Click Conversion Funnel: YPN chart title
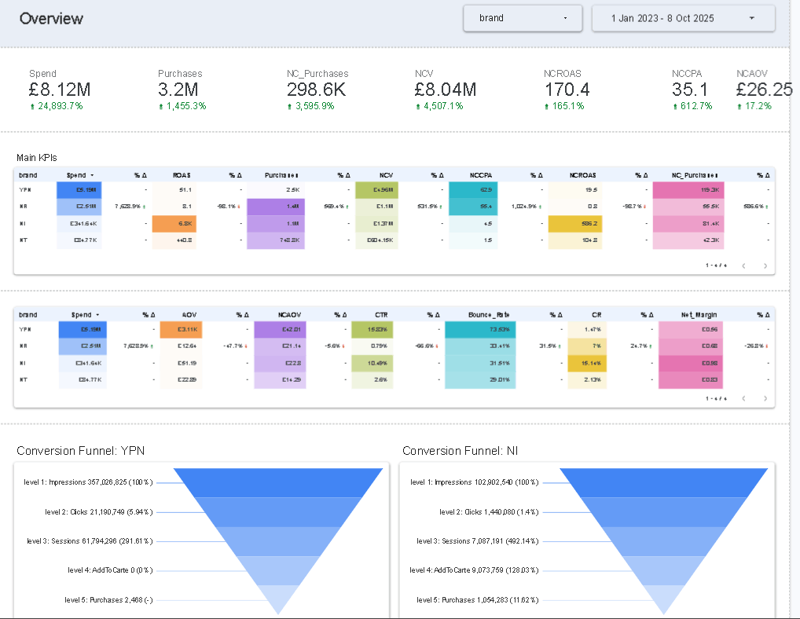 pyautogui.click(x=81, y=451)
